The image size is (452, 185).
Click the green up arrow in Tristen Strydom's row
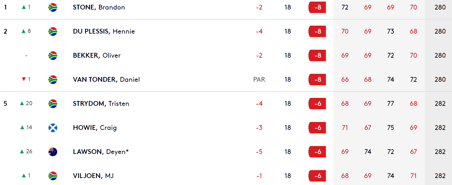[22, 103]
